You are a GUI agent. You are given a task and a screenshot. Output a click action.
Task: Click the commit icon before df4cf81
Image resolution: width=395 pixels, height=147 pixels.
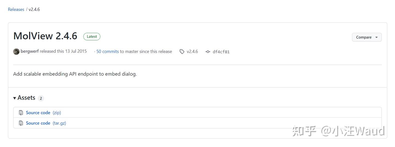[208, 52]
